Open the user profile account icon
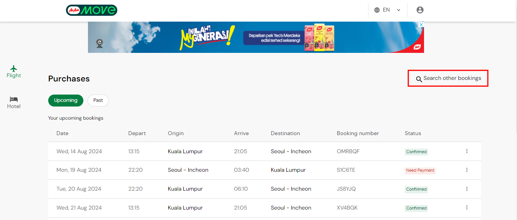The image size is (517, 220). [420, 10]
